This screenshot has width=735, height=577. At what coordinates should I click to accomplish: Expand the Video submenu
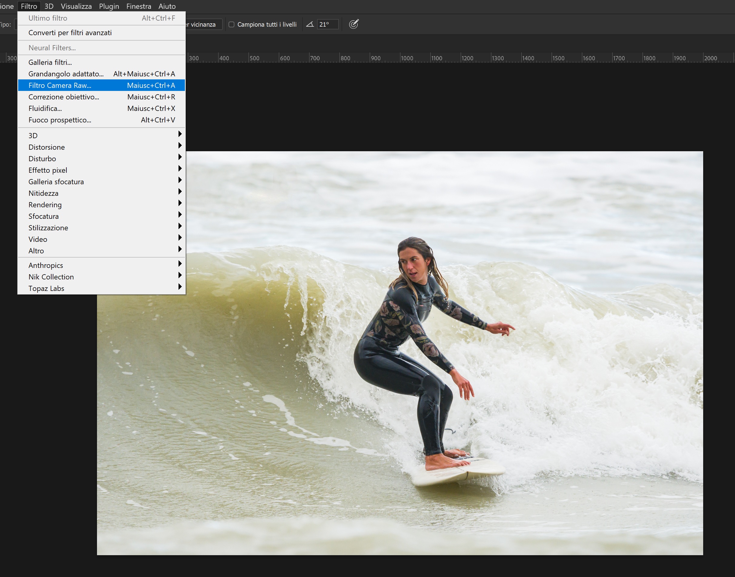click(101, 239)
